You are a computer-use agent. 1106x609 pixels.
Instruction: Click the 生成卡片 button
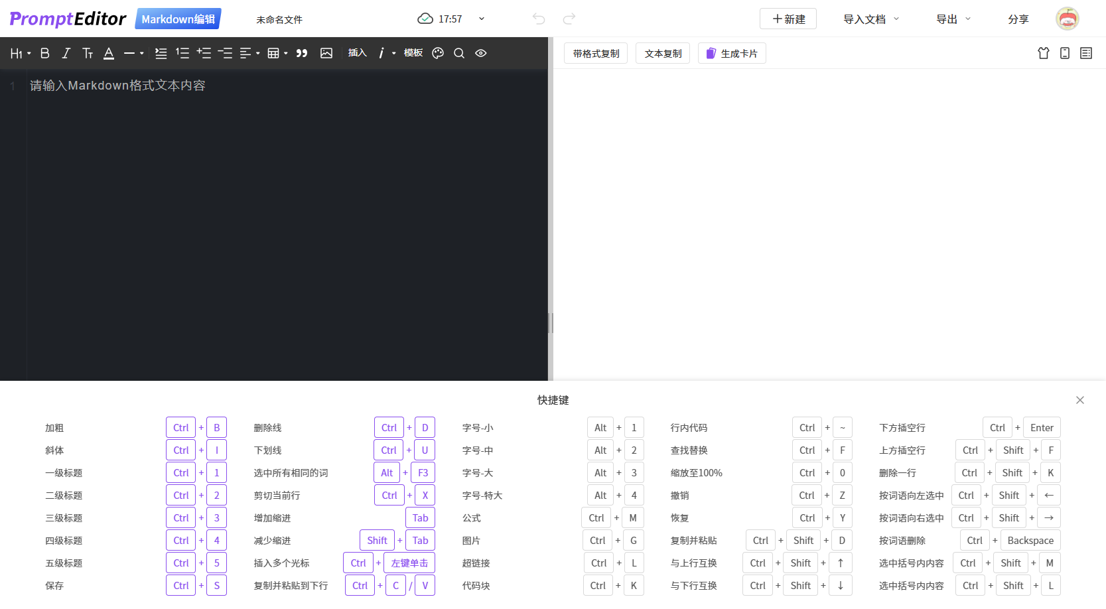(x=732, y=53)
